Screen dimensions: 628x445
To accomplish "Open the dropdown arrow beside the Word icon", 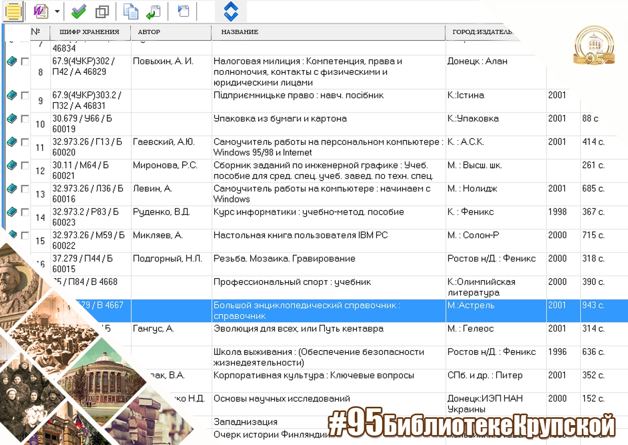I will 57,12.
